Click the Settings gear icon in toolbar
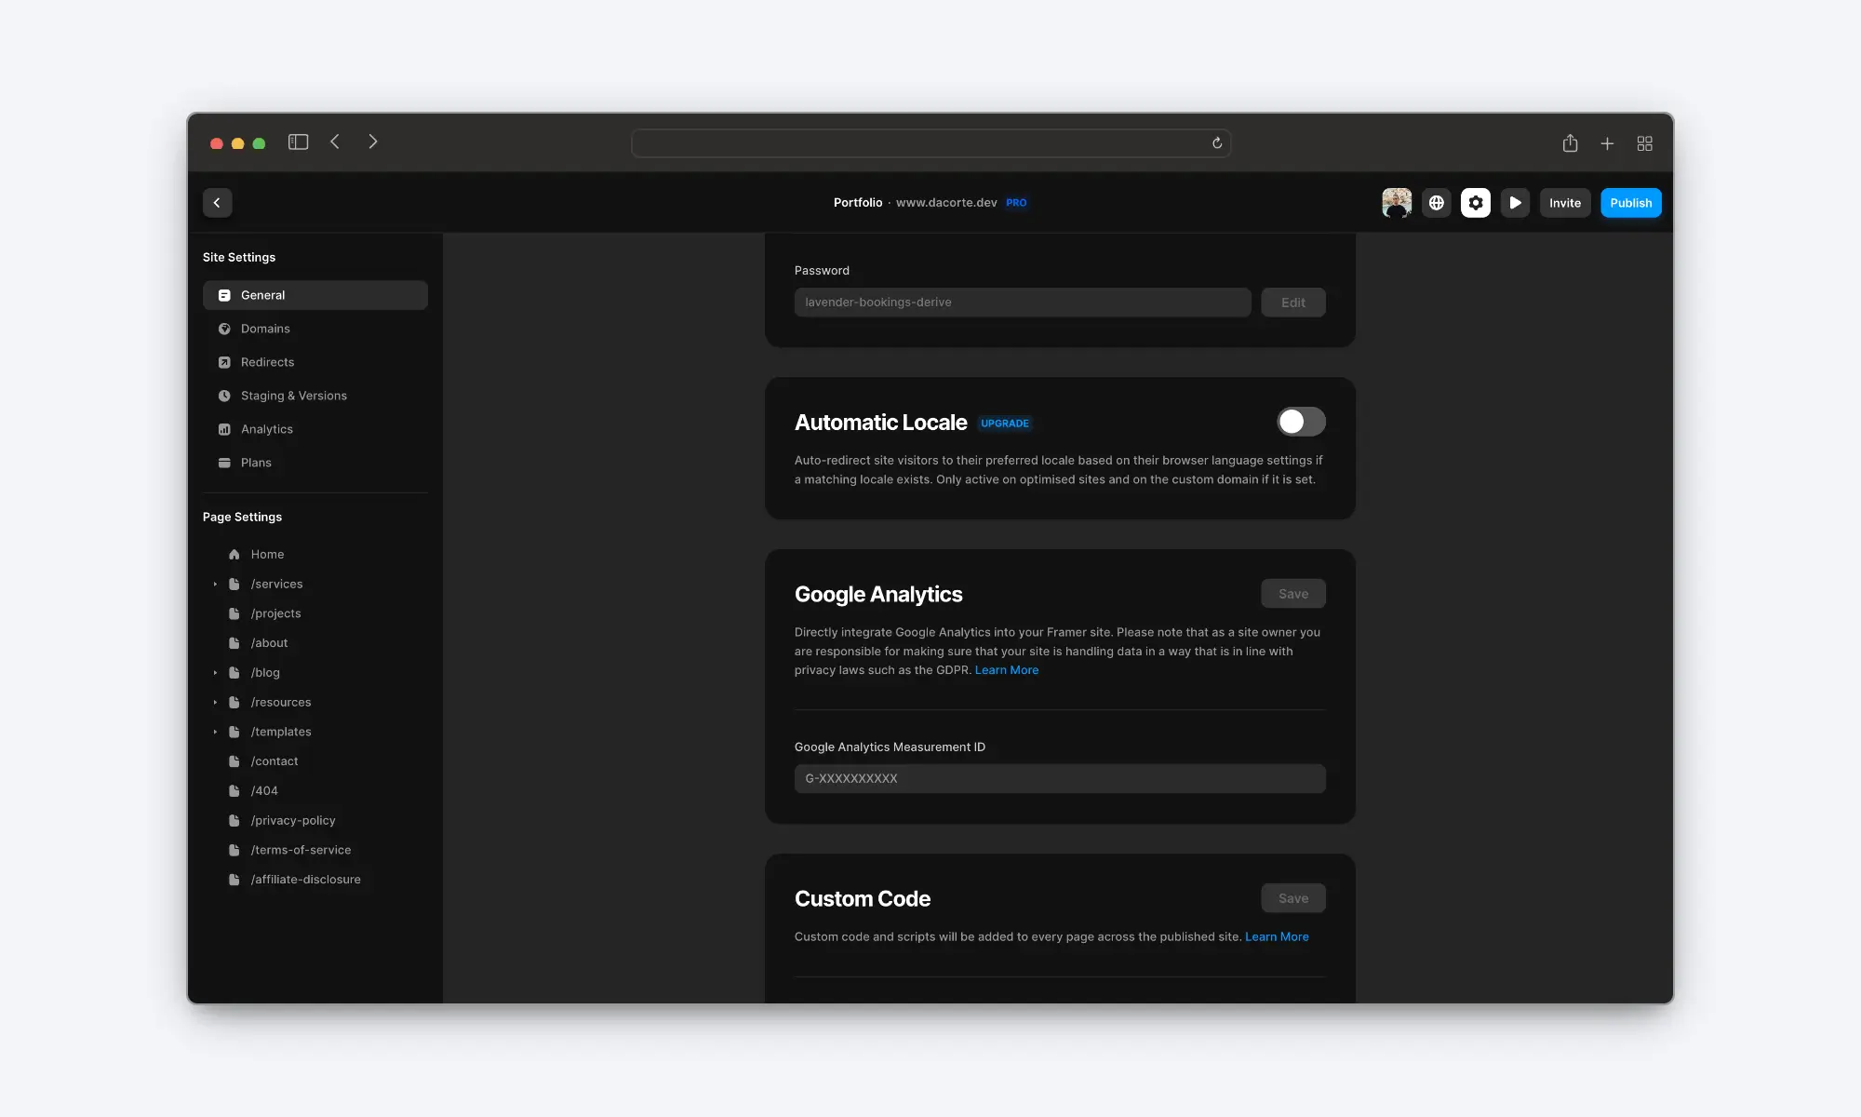Viewport: 1861px width, 1117px height. (x=1476, y=202)
